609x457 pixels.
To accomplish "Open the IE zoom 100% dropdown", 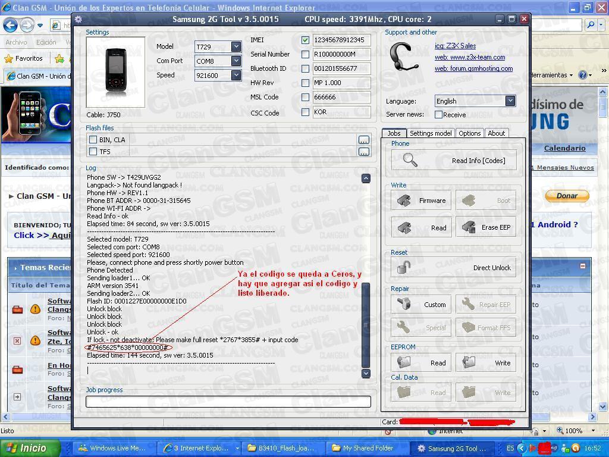I will pos(593,431).
